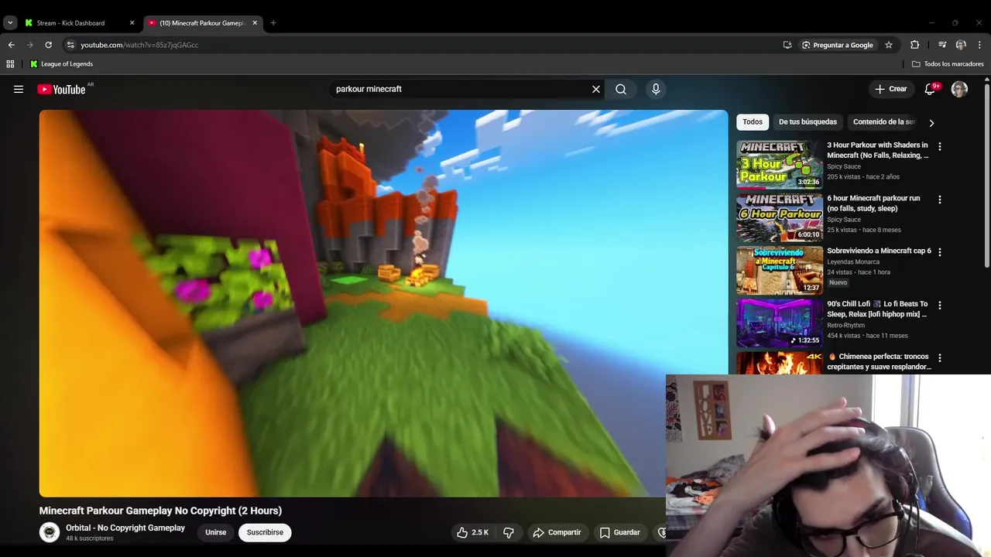Open the Chrome three-dot menu
The image size is (991, 557).
(x=980, y=45)
